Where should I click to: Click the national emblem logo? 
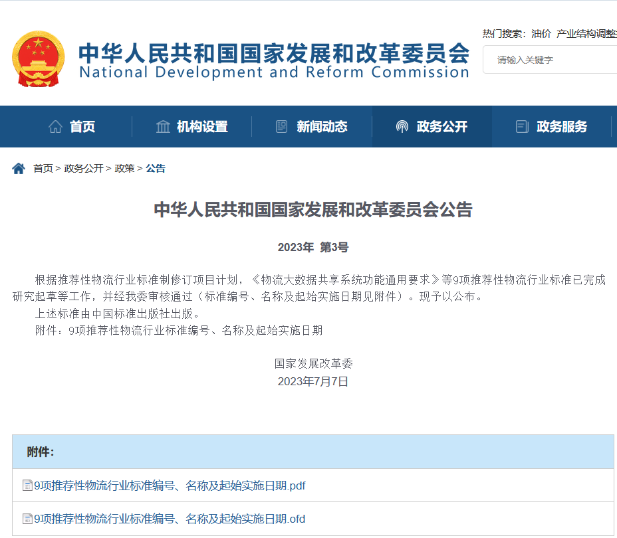[39, 59]
